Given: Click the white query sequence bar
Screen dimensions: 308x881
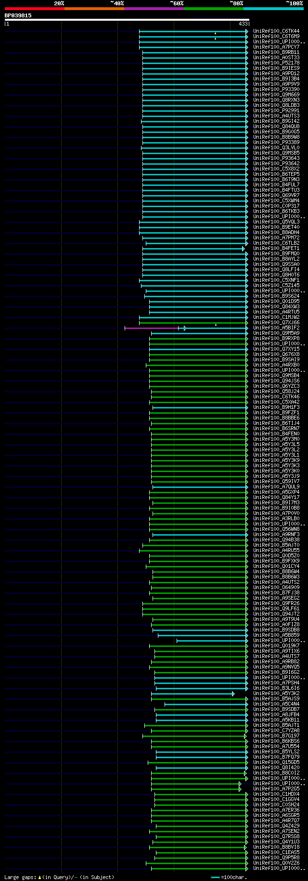Looking at the screenshot, I should (127, 20).
